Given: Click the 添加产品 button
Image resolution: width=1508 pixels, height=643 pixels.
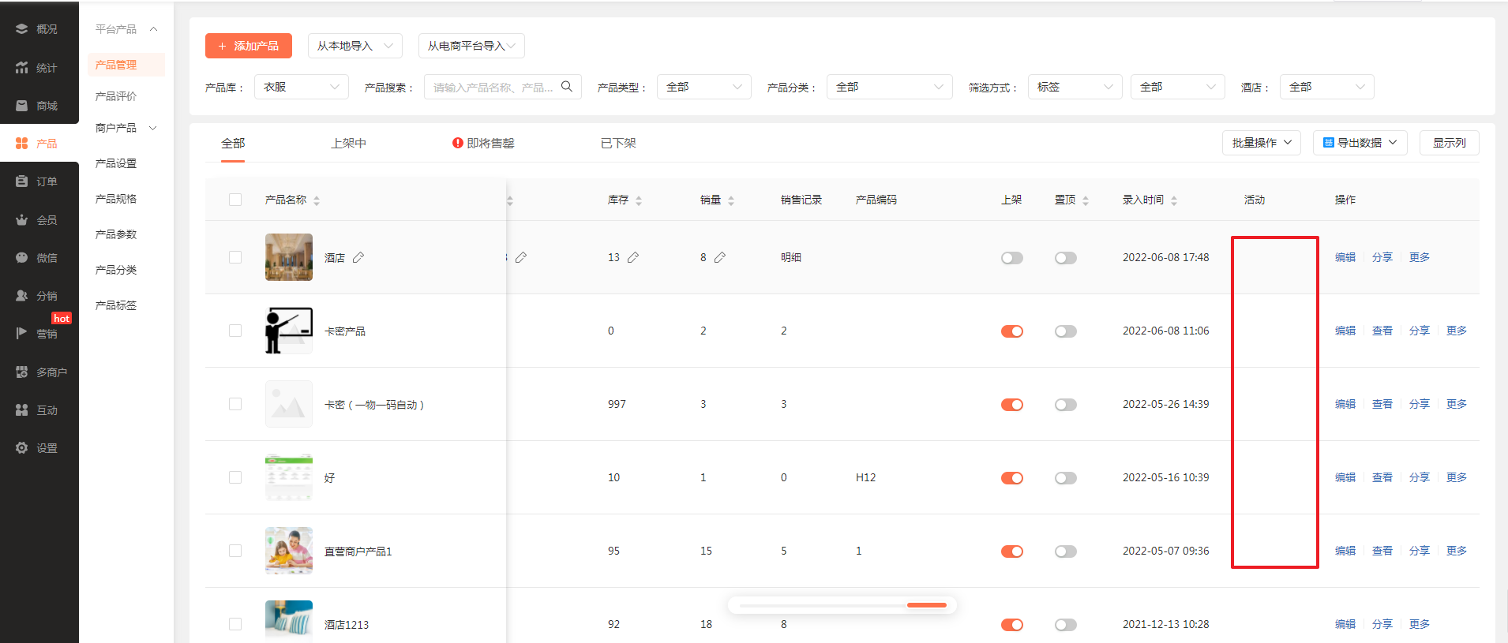Looking at the screenshot, I should (249, 46).
